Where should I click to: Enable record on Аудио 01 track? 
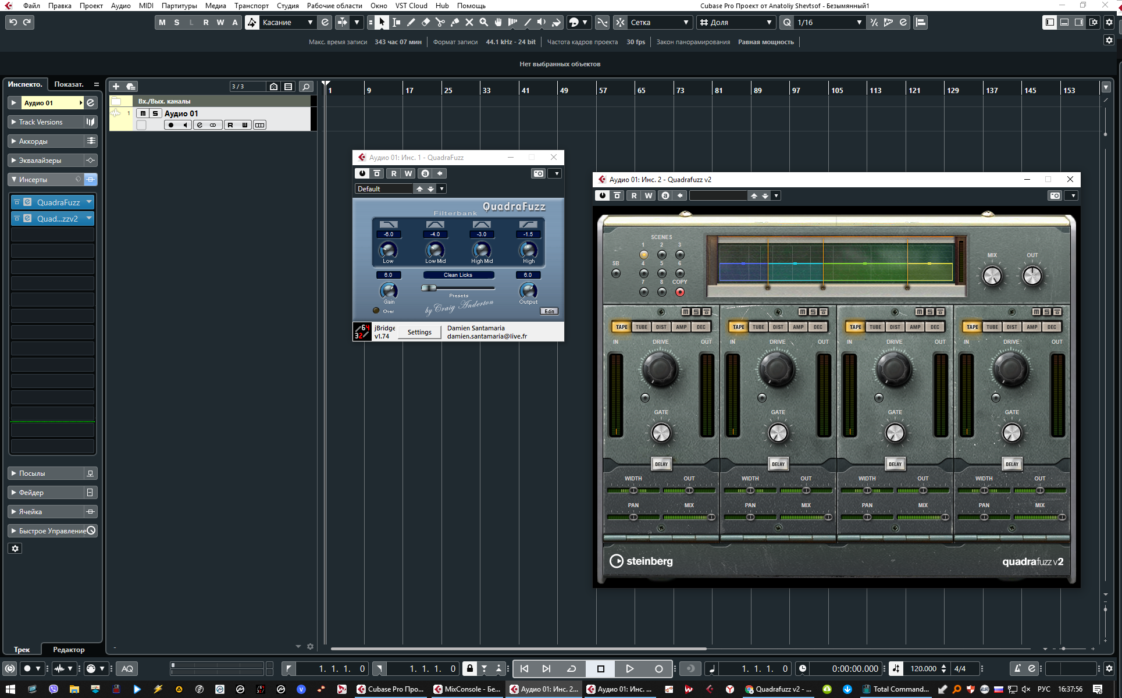tap(171, 125)
